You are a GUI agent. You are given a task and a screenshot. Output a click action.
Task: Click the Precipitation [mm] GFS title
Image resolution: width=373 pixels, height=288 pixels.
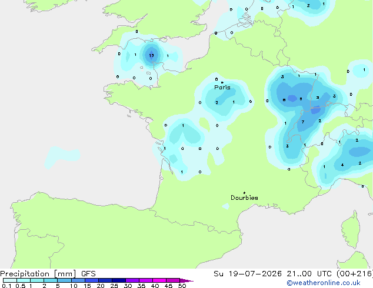48,274
